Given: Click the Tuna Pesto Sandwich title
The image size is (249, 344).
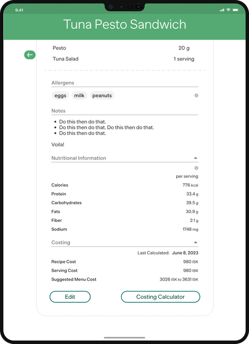Looking at the screenshot, I should [124, 24].
